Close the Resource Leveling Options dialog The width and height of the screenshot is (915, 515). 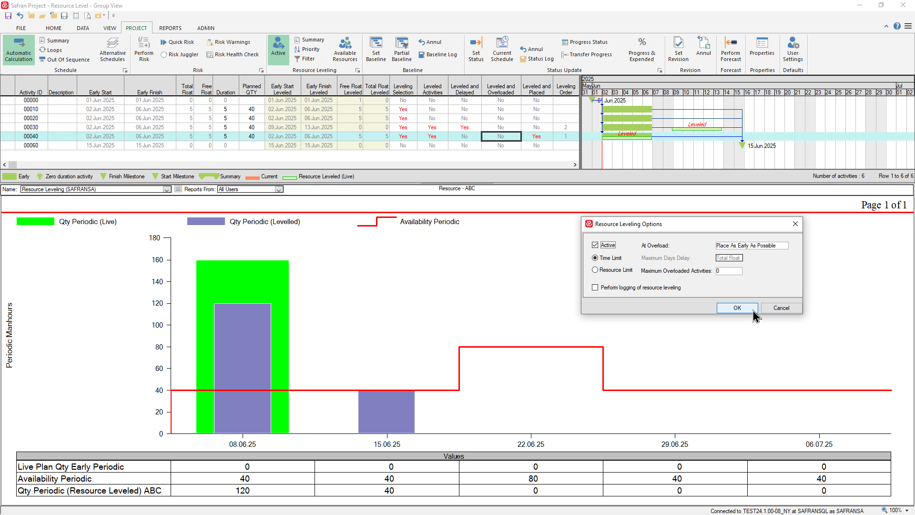click(x=795, y=224)
